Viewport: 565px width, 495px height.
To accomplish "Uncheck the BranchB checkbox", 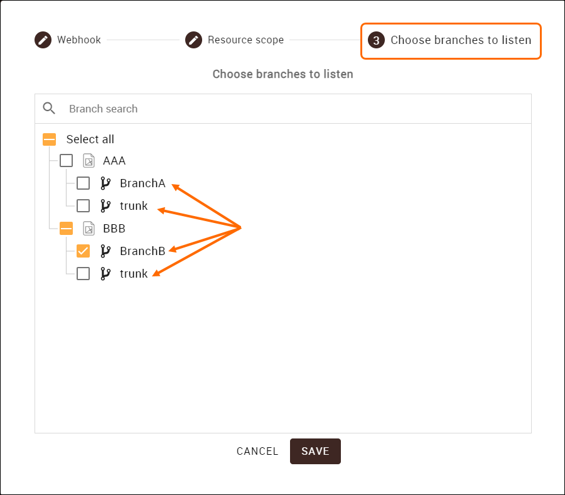I will (83, 251).
